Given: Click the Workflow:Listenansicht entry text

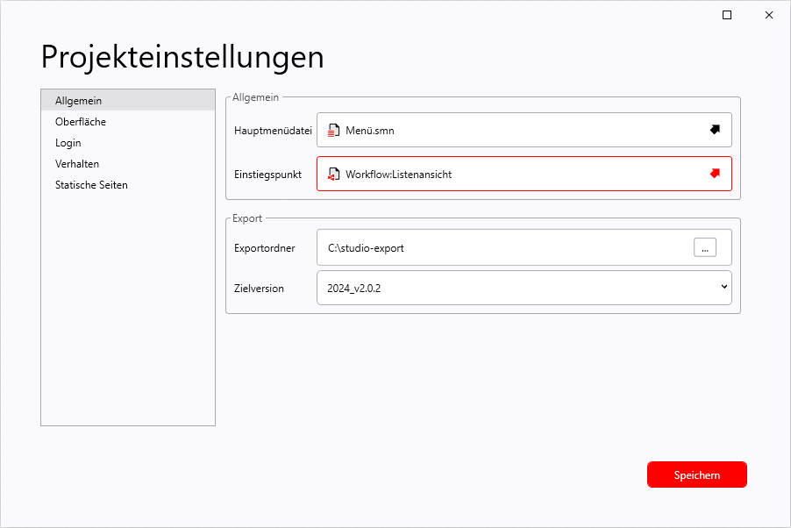Looking at the screenshot, I should coord(398,175).
